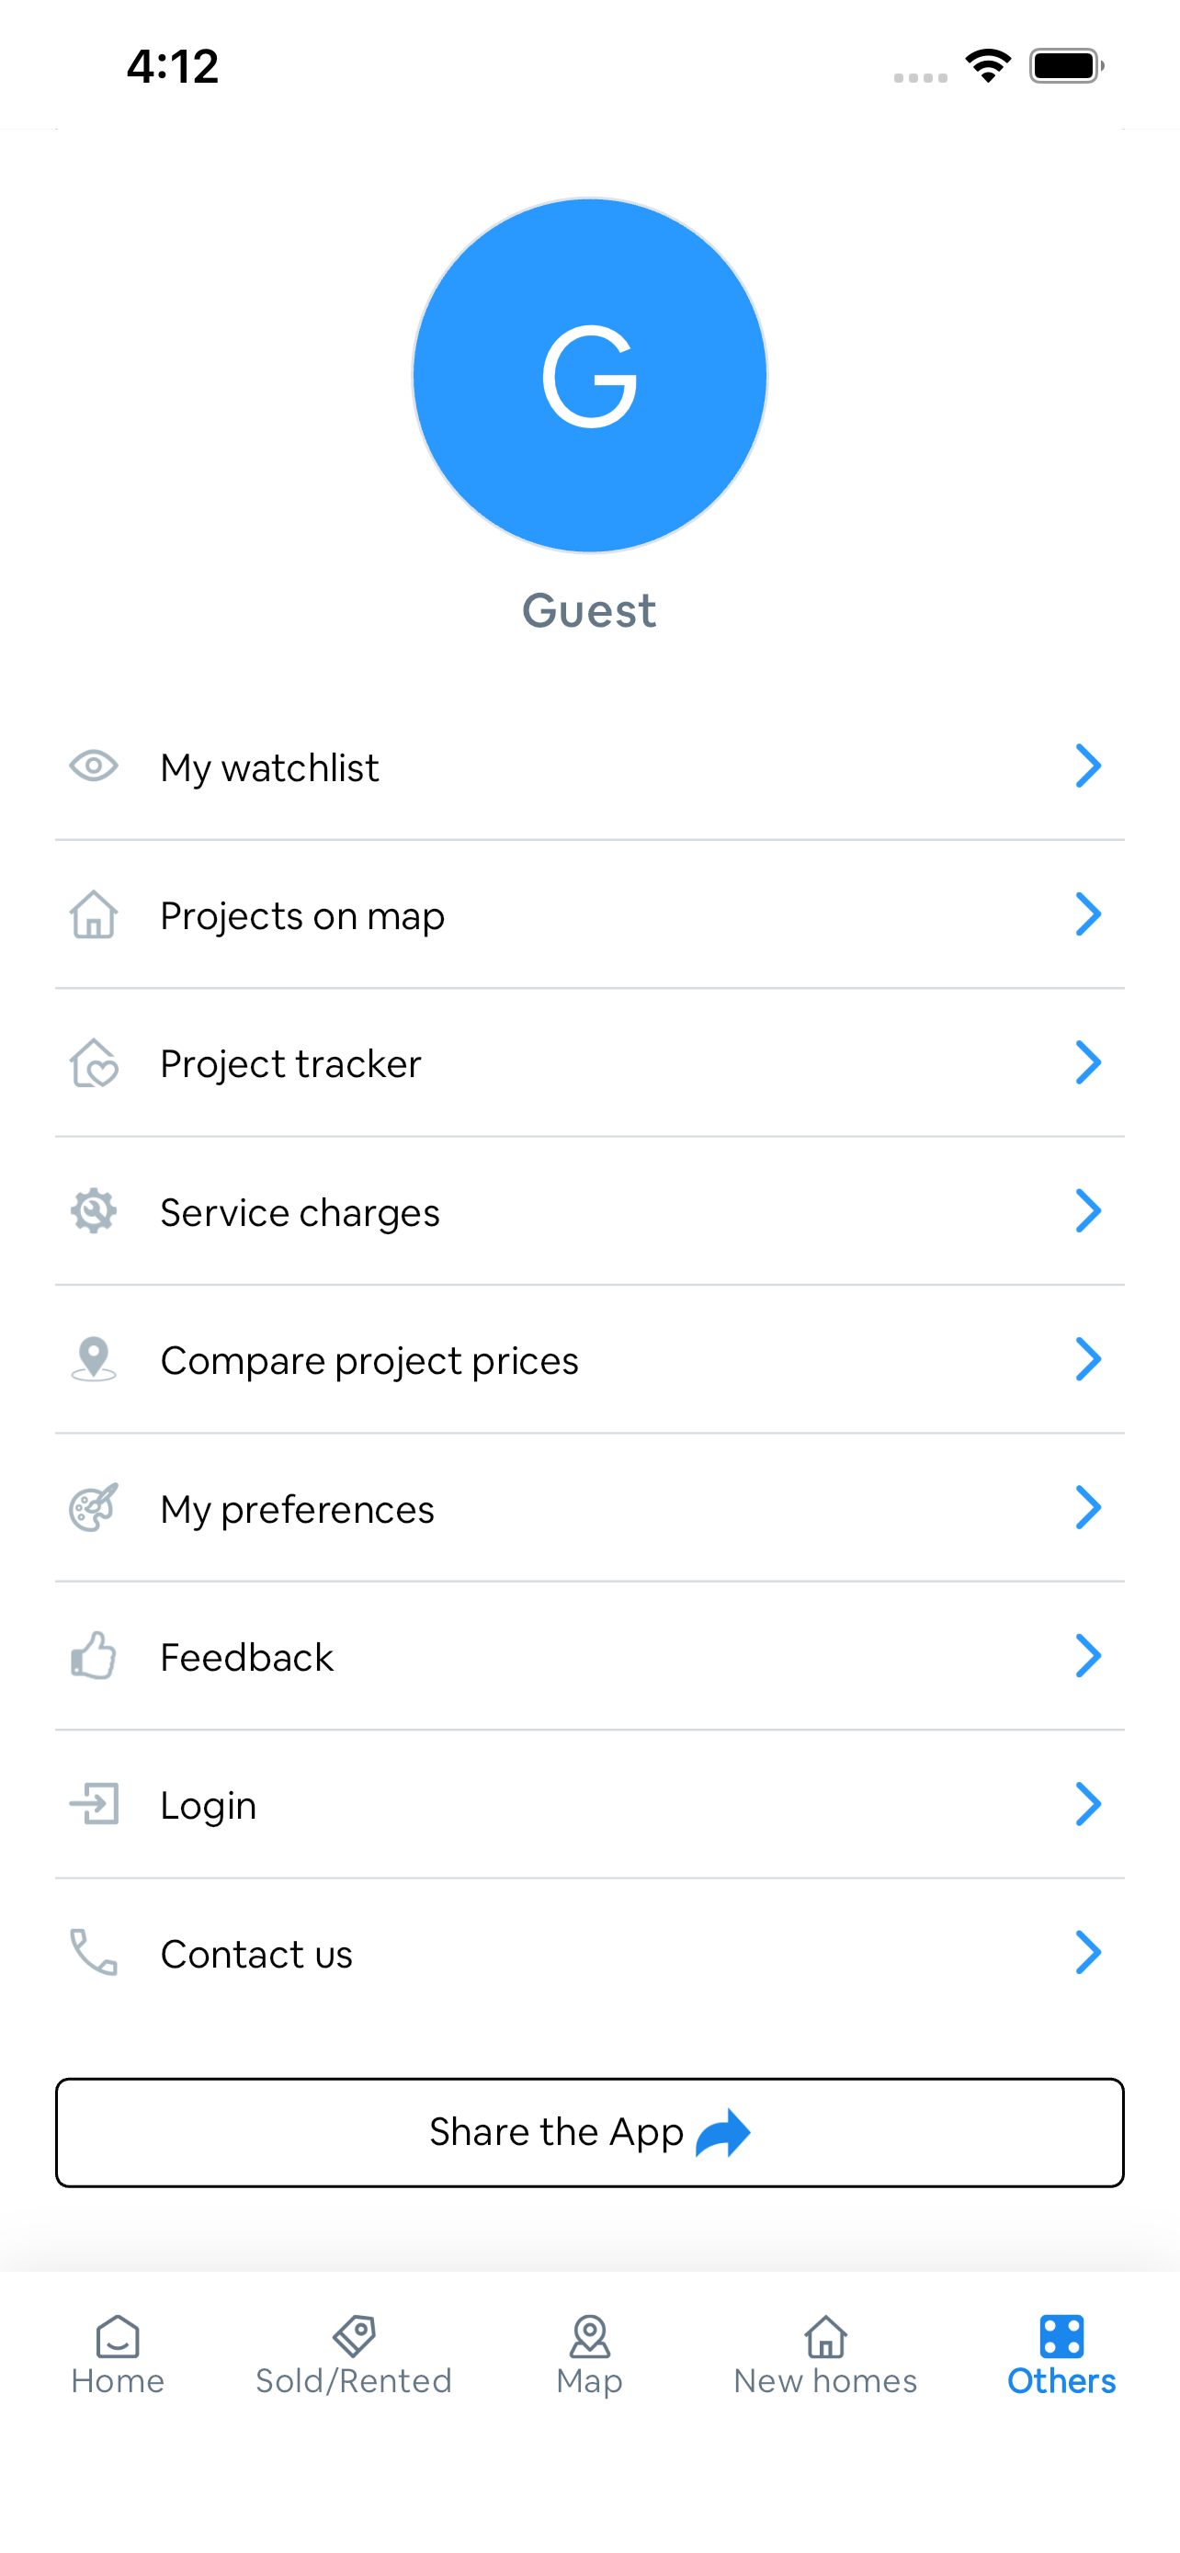
Task: Tap the gear icon for Service charges
Action: tap(93, 1210)
